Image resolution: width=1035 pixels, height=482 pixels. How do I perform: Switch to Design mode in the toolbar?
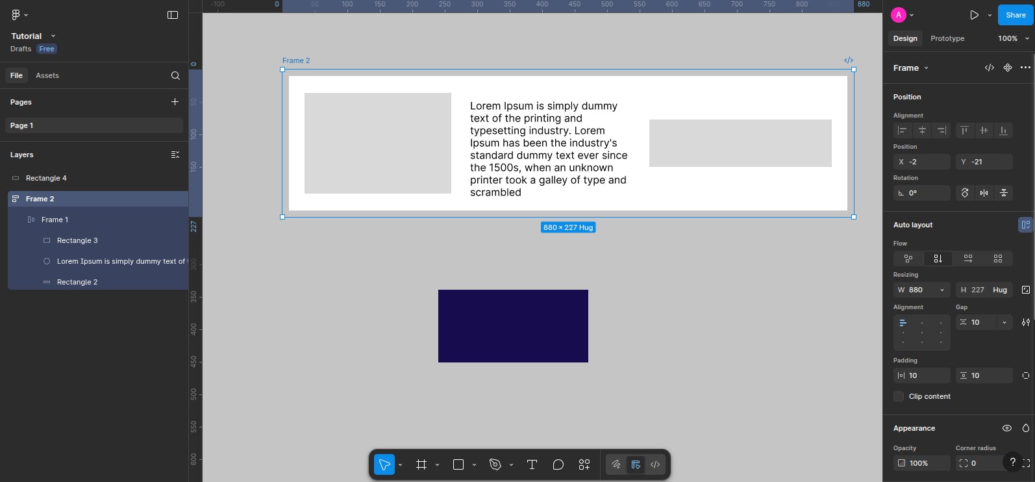point(636,464)
